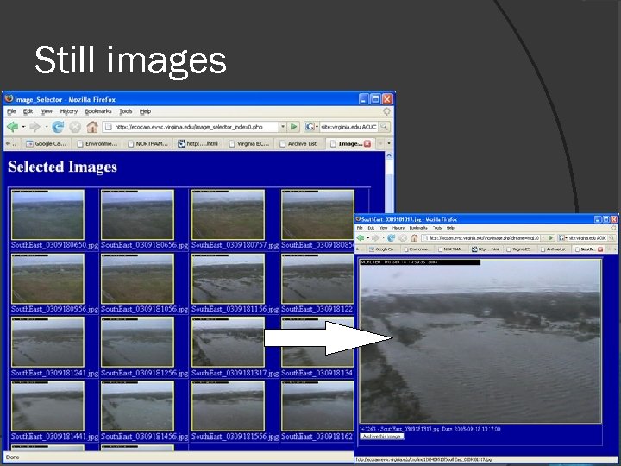Screen dimensions: 621x466
Task: Open Tools menu in Image_Selector window
Action: pyautogui.click(x=126, y=111)
